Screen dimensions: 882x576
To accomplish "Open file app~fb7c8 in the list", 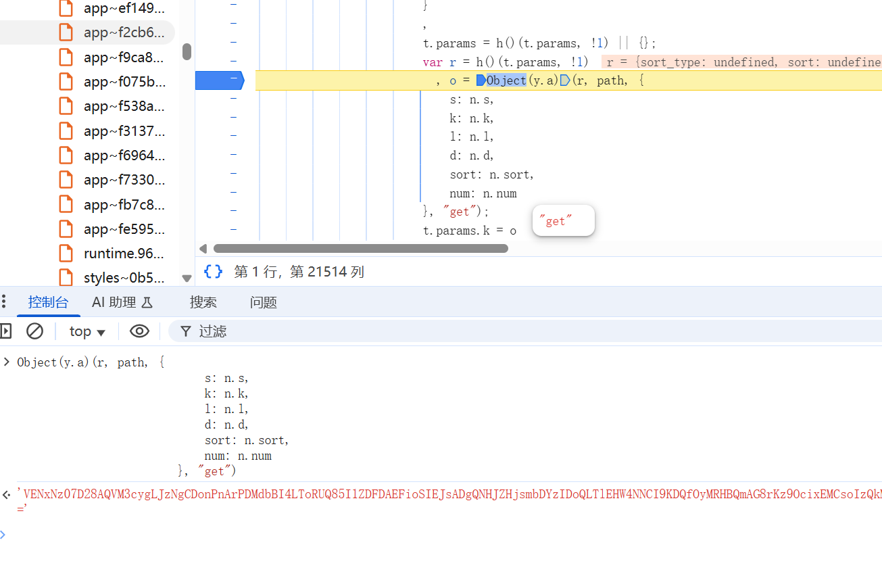I will [124, 204].
